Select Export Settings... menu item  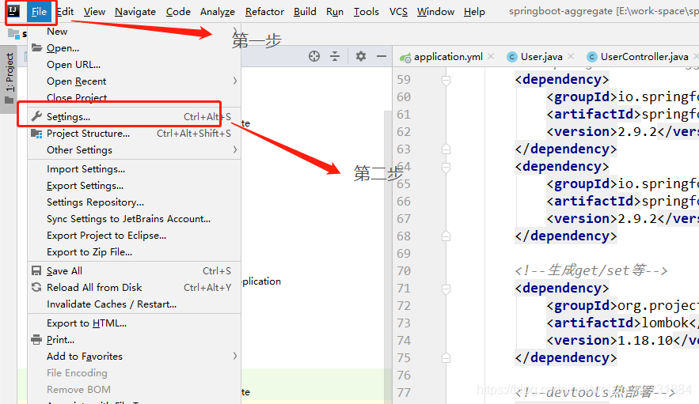pos(135,185)
